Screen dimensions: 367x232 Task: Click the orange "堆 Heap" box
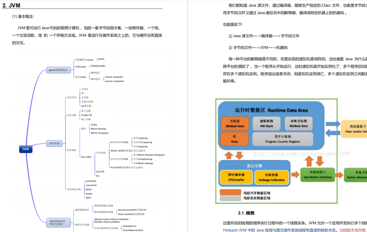(x=234, y=139)
